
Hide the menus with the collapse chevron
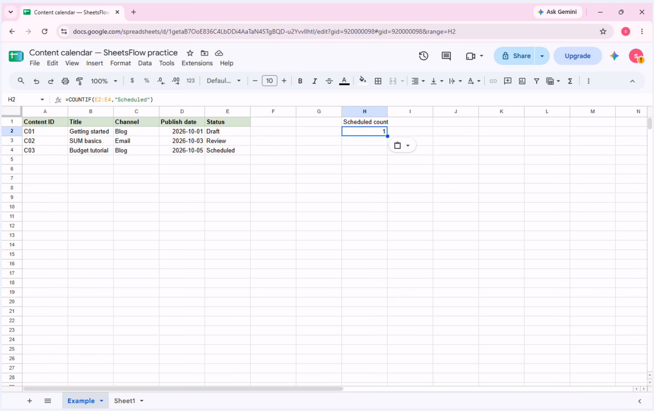pos(632,81)
